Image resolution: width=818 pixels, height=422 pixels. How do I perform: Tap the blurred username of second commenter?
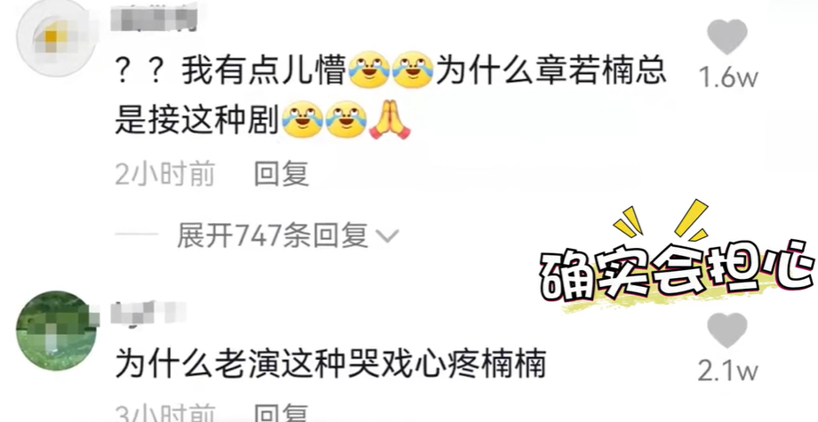tap(148, 312)
